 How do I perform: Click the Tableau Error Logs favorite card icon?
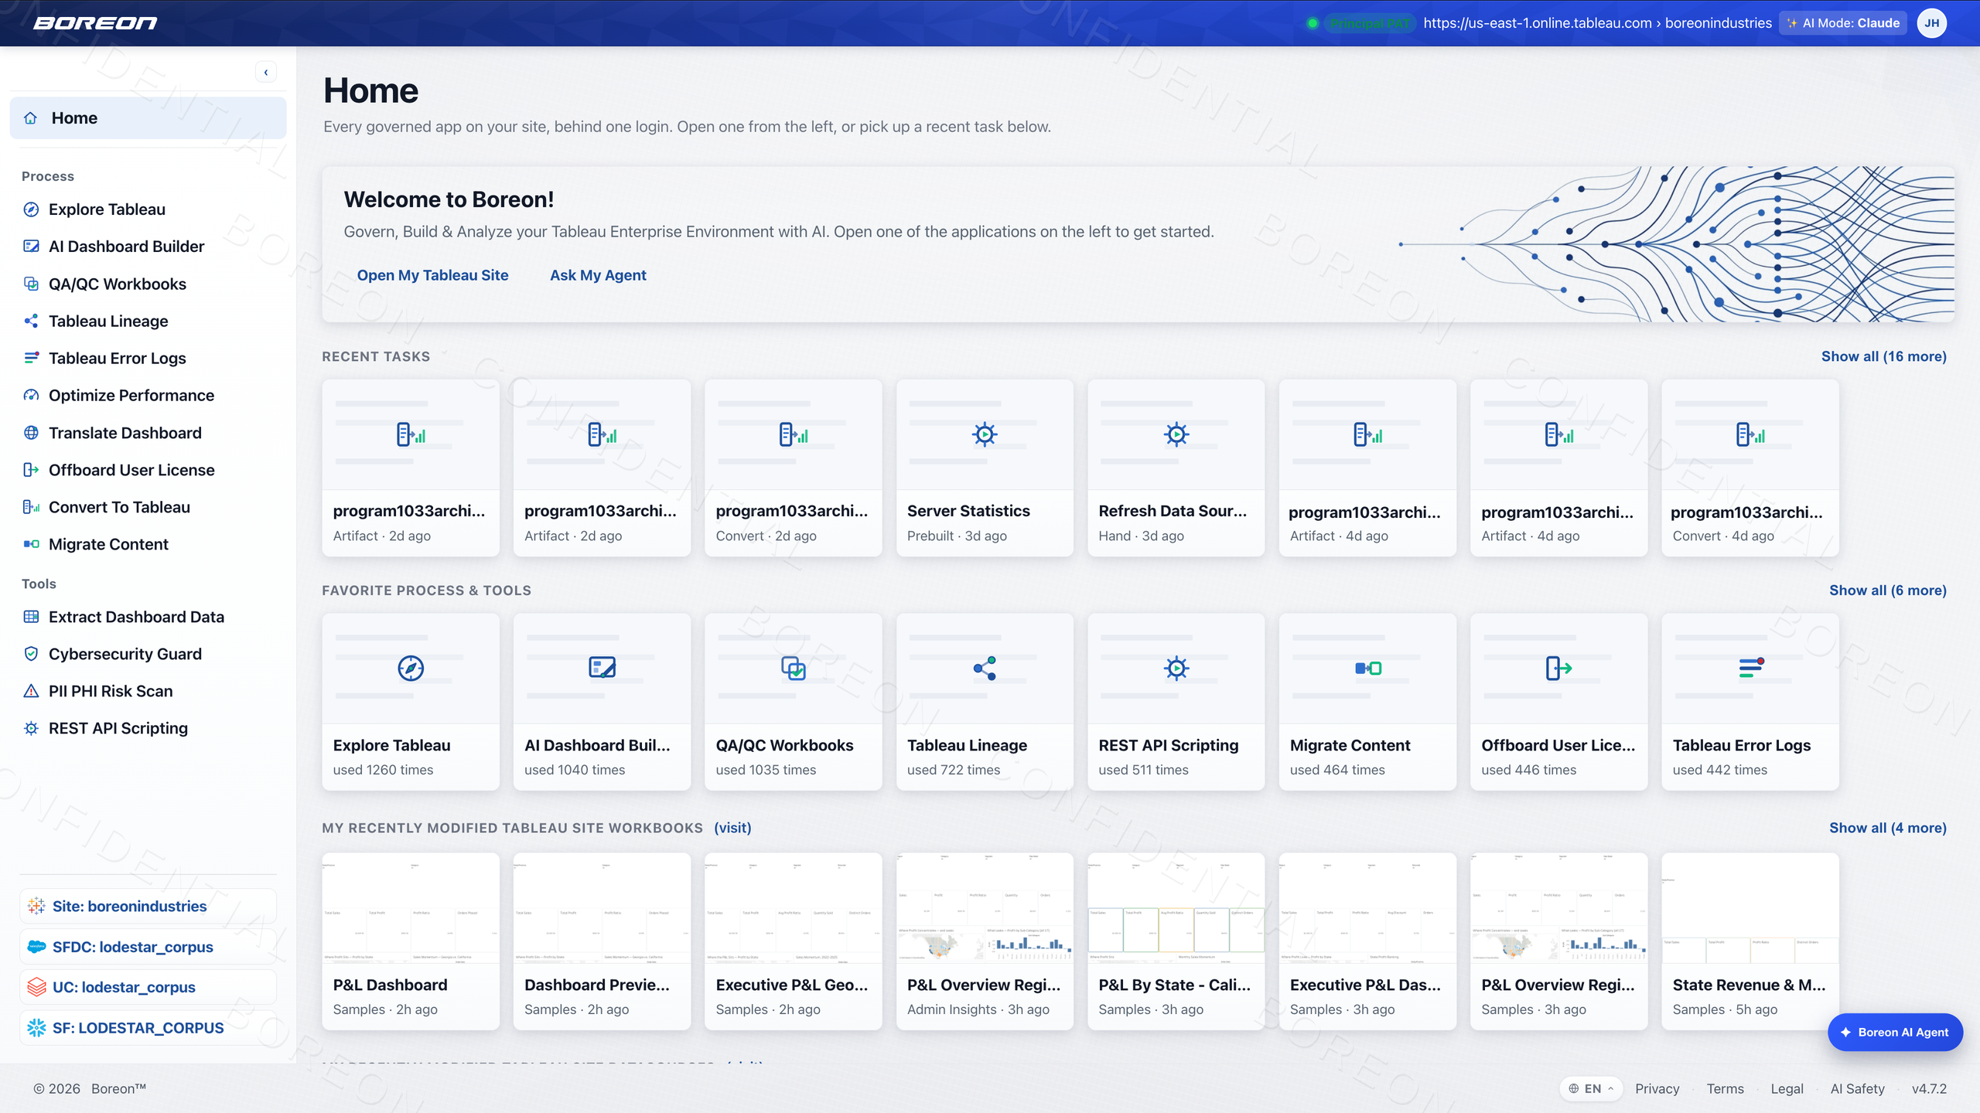tap(1750, 668)
